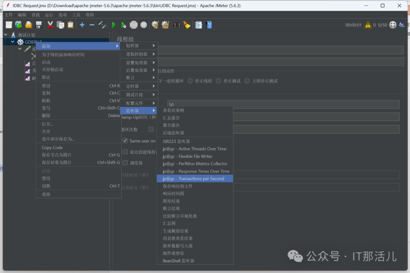Click Start no pauses icon

pos(124,25)
